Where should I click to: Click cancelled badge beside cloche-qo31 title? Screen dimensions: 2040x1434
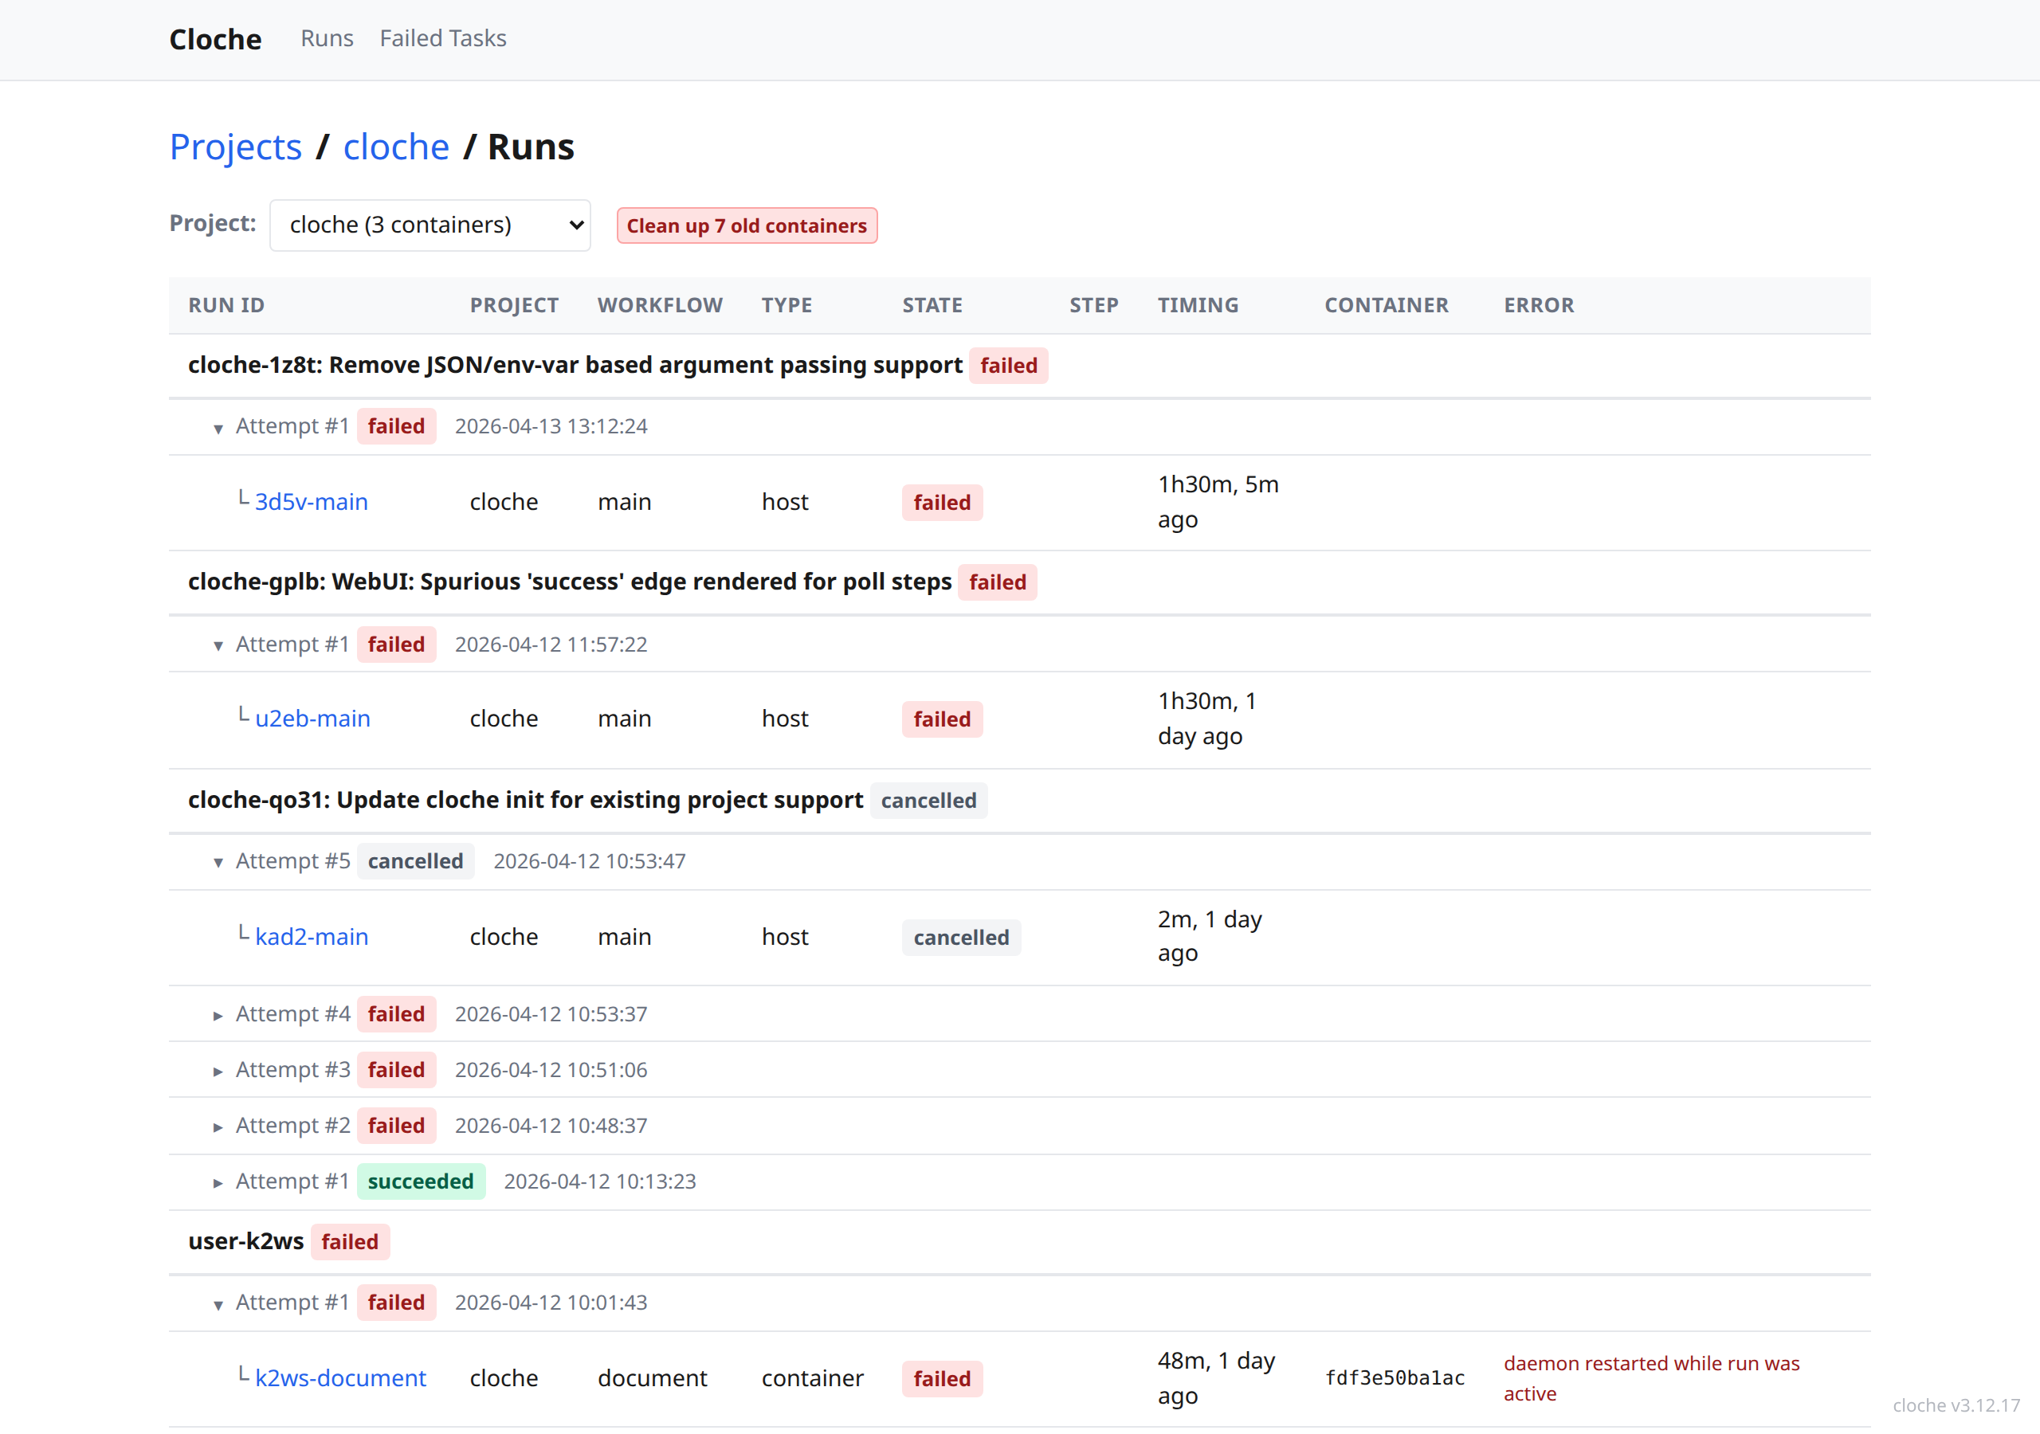click(928, 801)
